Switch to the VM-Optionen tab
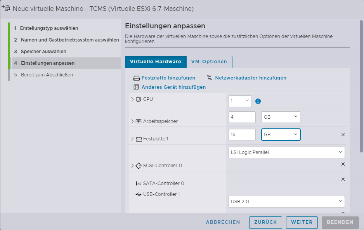 point(209,62)
